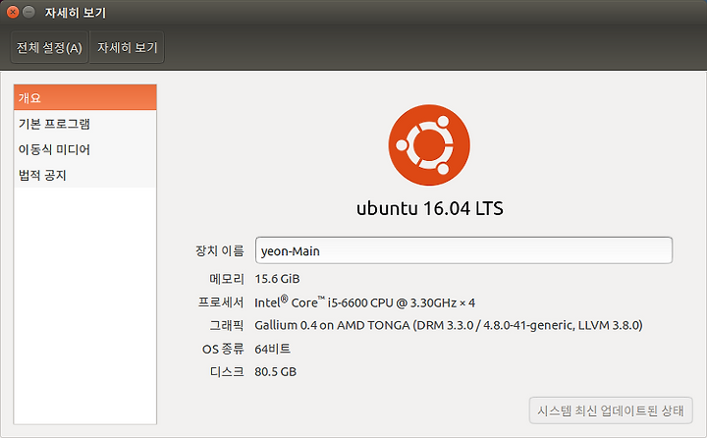Click the 메모리 label
The image size is (707, 438).
point(227,279)
